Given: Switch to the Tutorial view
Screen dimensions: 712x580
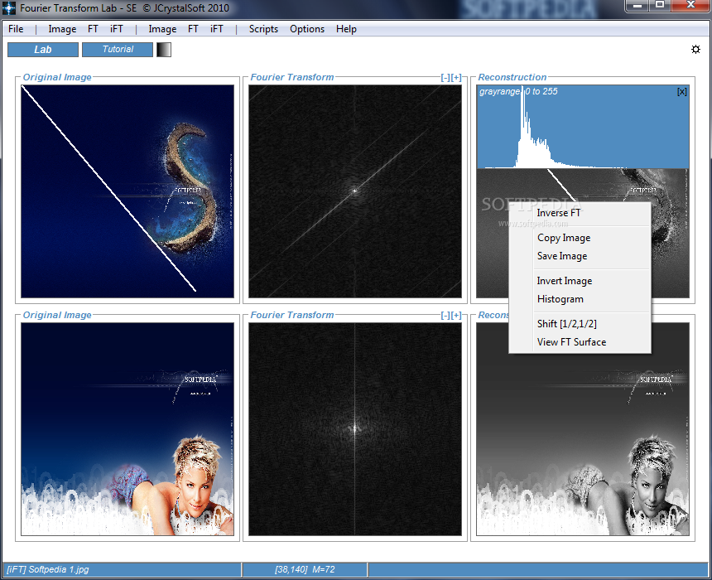Looking at the screenshot, I should pos(118,50).
